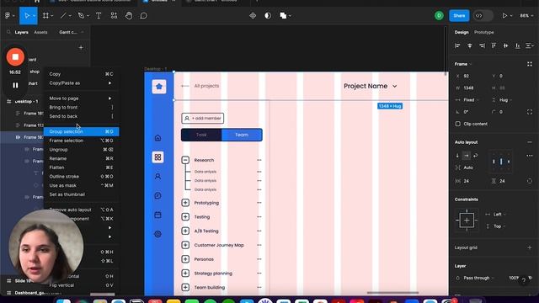Choose Flatten from context menu

point(81,167)
